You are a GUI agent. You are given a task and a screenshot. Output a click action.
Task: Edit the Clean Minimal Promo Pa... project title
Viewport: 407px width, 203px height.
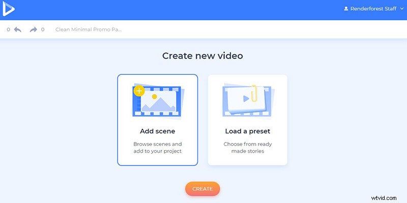pos(89,30)
